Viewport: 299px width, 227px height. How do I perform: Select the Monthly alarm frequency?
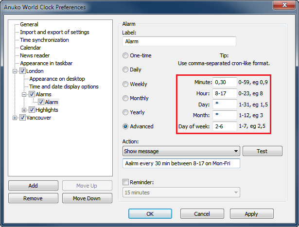point(126,98)
